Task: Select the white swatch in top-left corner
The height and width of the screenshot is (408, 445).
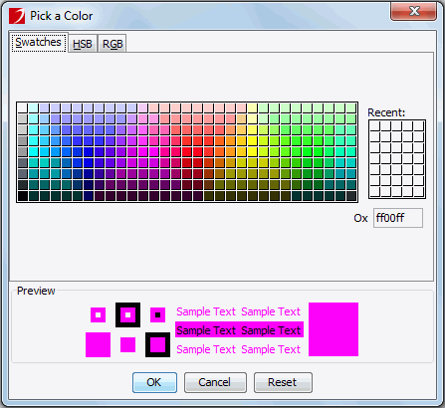Action: coord(23,107)
